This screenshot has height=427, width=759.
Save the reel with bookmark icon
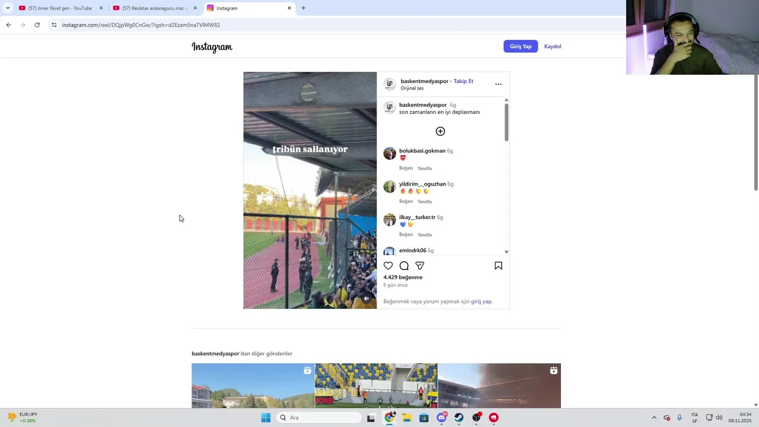(x=498, y=266)
